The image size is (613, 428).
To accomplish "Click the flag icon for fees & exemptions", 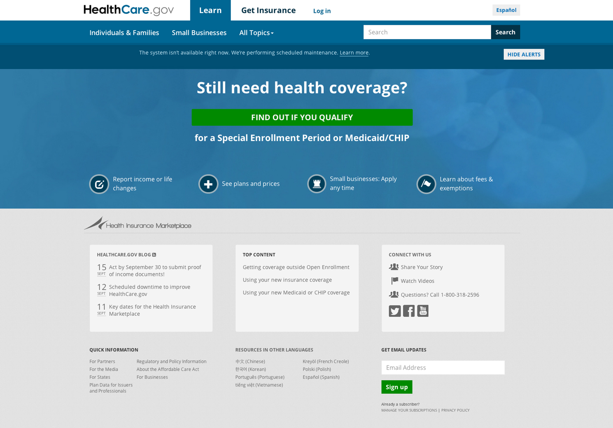I will click(426, 184).
